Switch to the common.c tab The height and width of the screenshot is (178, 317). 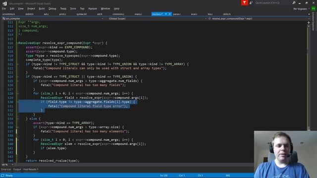[118, 14]
